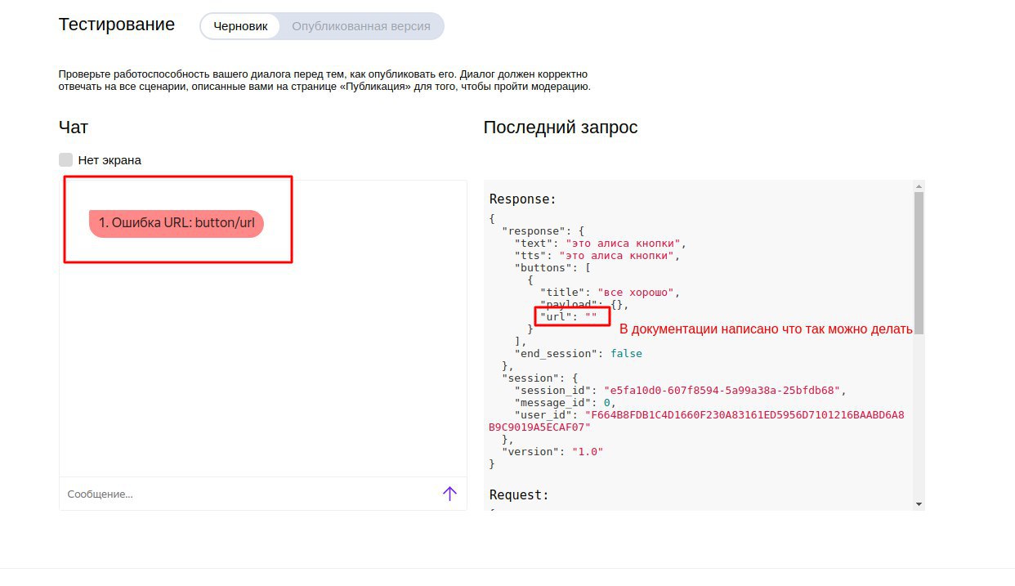The image size is (1015, 586).
Task: Click the "version": "1.0" line
Action: coord(552,451)
